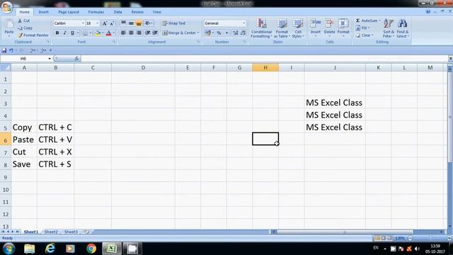Click the formula bar input
This screenshot has width=453, height=255.
pos(264,59)
